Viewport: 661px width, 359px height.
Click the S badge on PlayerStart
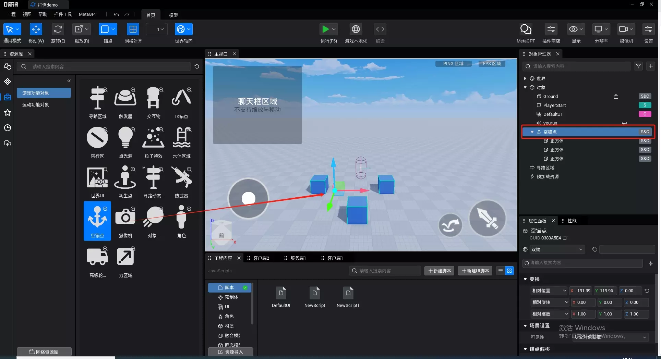click(645, 105)
